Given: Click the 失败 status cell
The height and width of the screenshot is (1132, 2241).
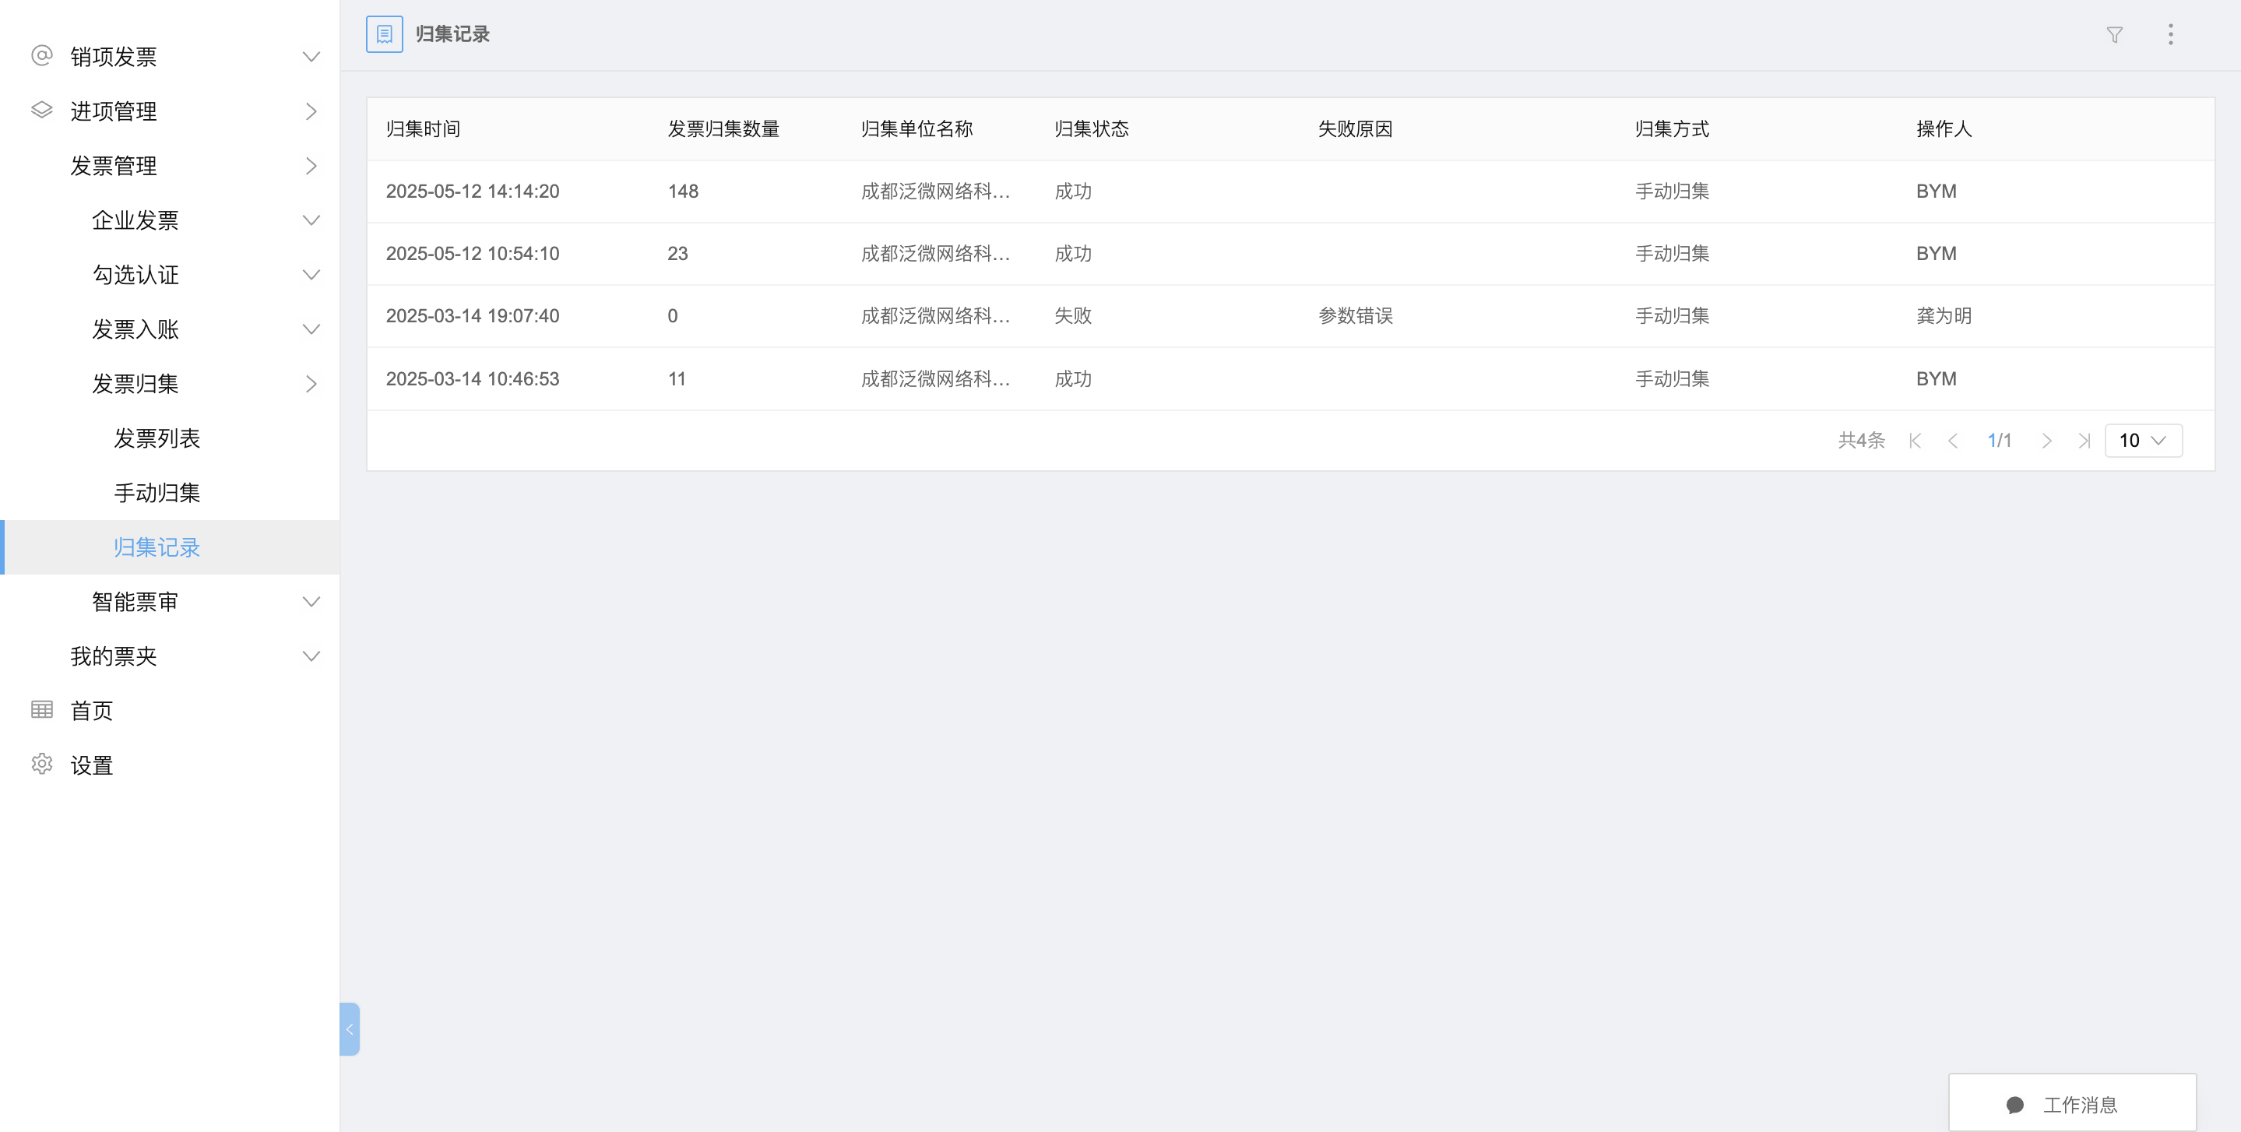Looking at the screenshot, I should [1073, 316].
